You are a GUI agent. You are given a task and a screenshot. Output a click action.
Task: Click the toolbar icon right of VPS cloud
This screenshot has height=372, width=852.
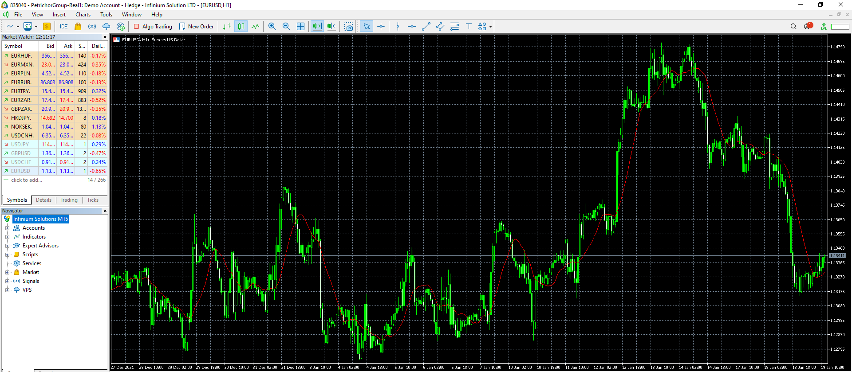pos(121,27)
